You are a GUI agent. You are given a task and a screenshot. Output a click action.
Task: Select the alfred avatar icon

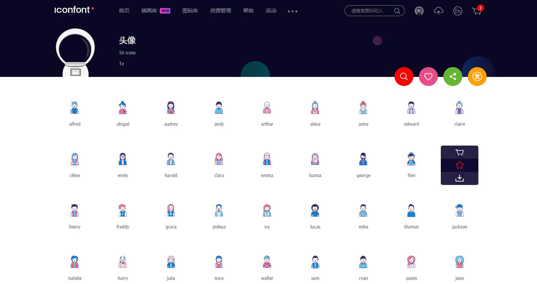75,107
